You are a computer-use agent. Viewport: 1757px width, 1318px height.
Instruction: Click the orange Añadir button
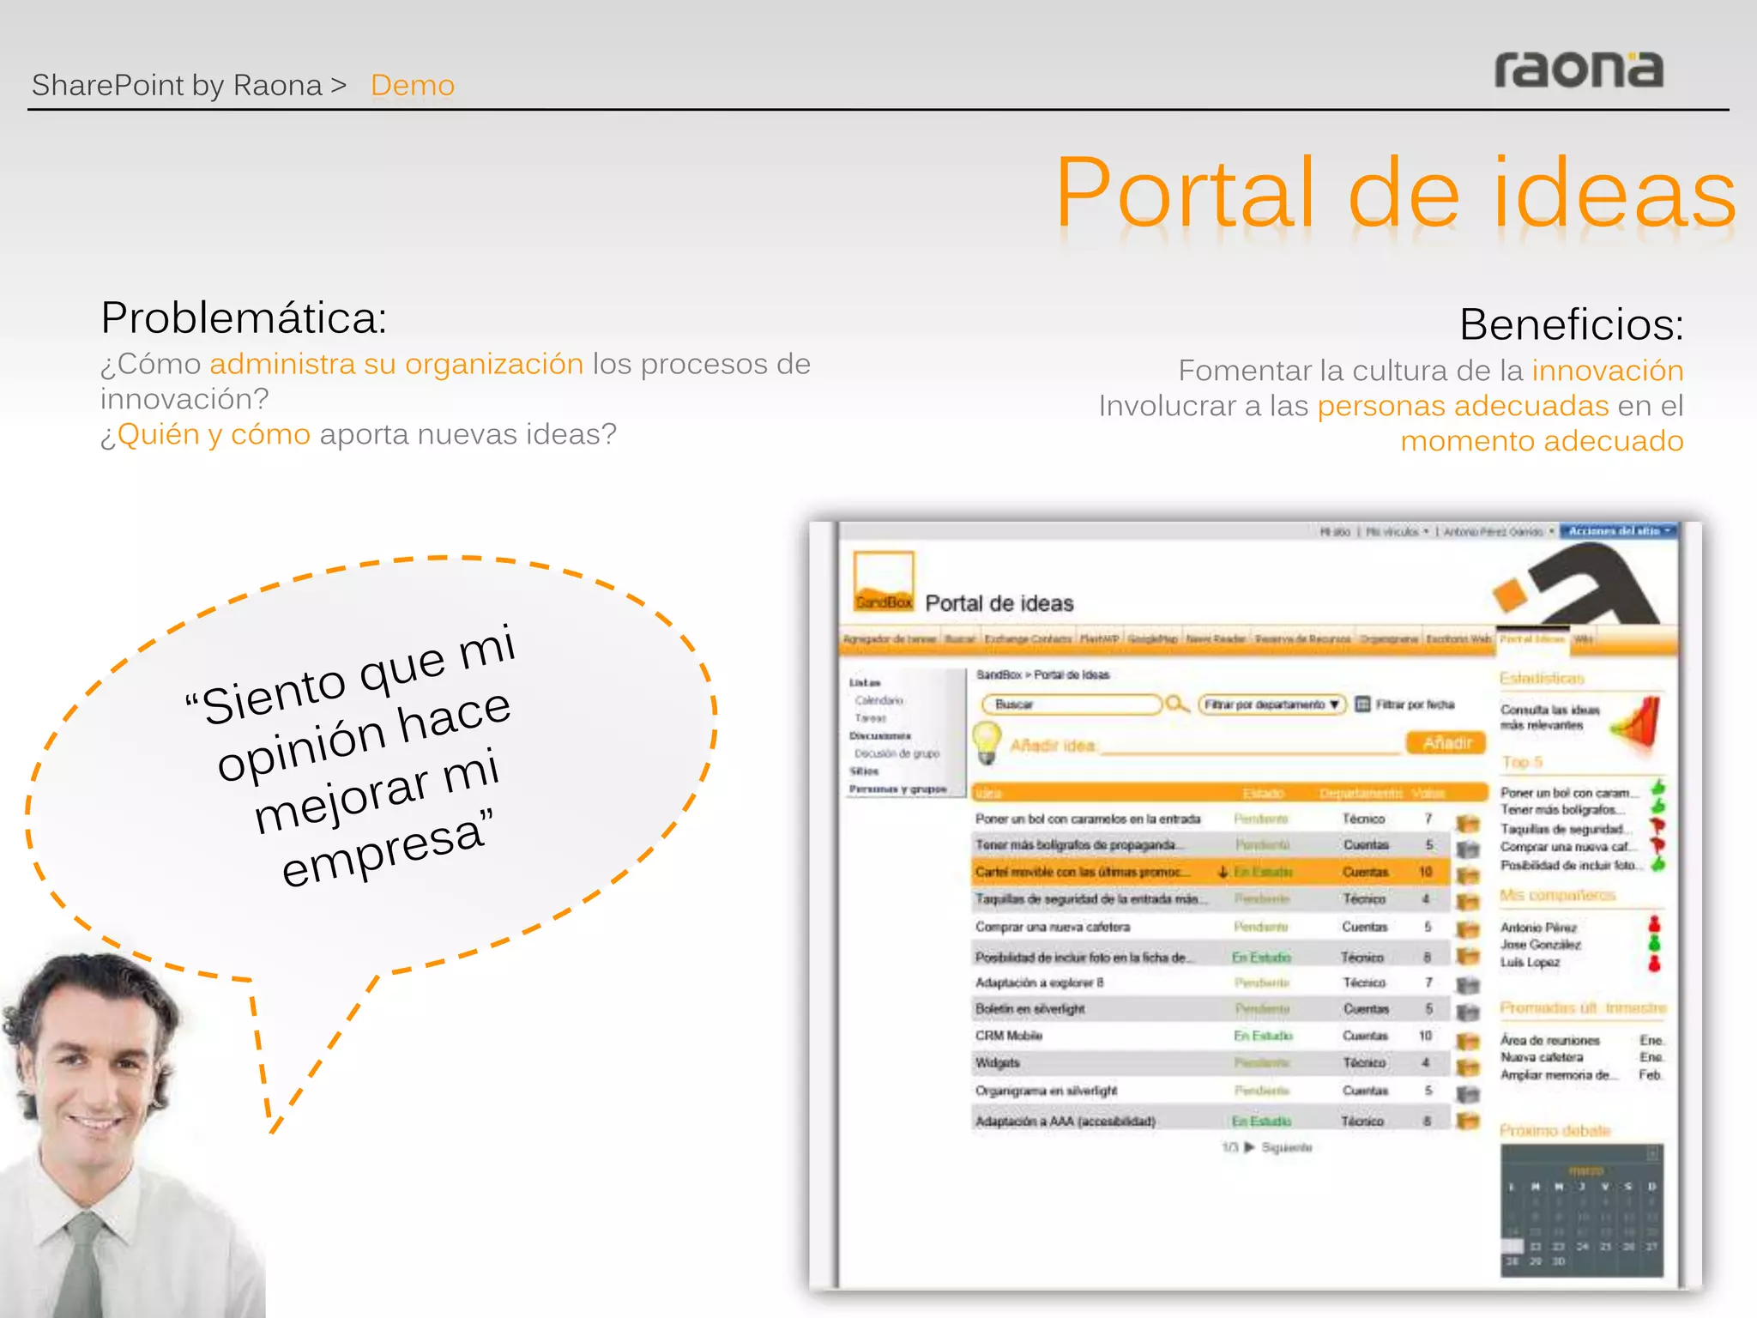click(1447, 743)
